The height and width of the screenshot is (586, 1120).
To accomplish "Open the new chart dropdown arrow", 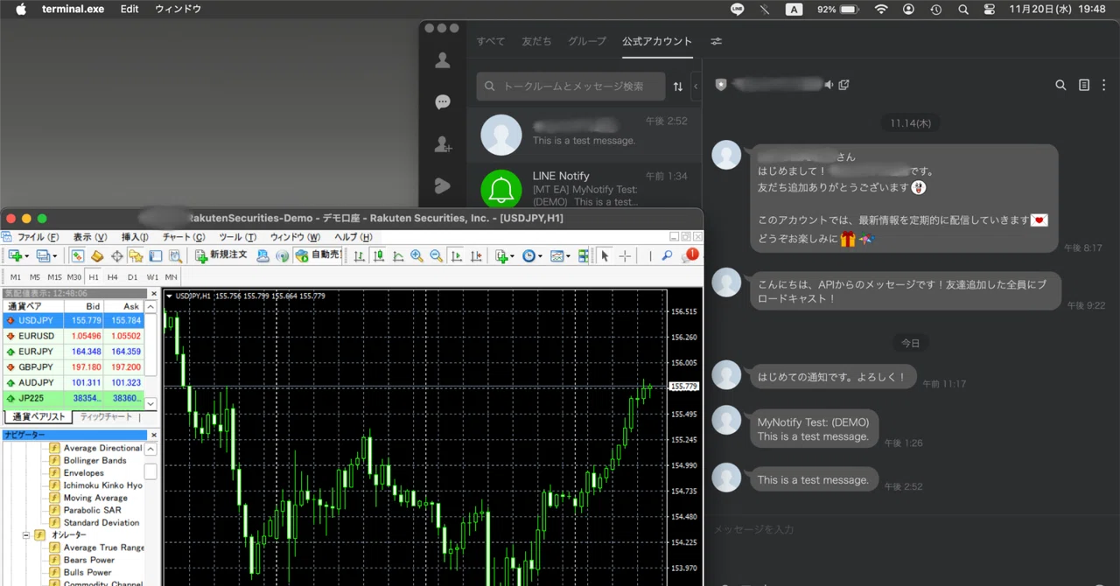I will click(28, 256).
